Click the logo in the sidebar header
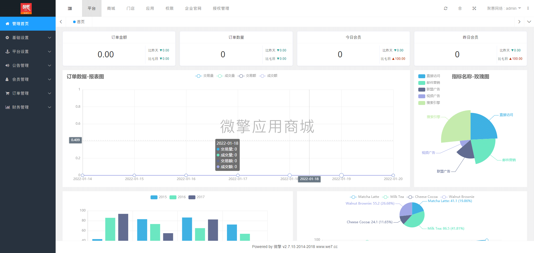 click(26, 9)
